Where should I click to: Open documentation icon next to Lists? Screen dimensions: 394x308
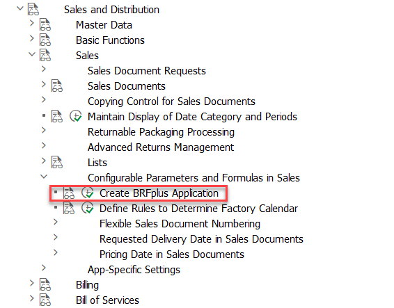[x=57, y=162]
